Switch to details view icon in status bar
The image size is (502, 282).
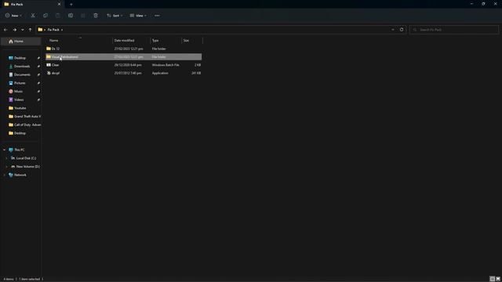pyautogui.click(x=492, y=279)
